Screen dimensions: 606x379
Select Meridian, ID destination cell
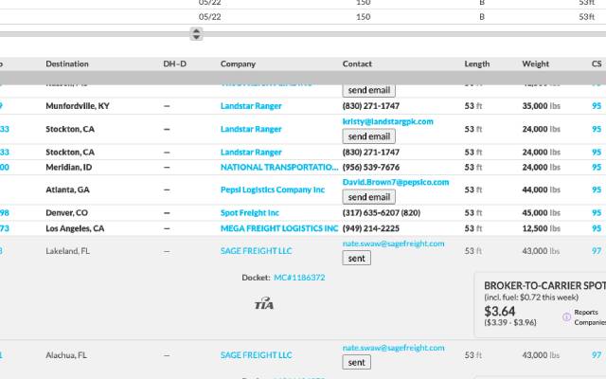point(69,167)
